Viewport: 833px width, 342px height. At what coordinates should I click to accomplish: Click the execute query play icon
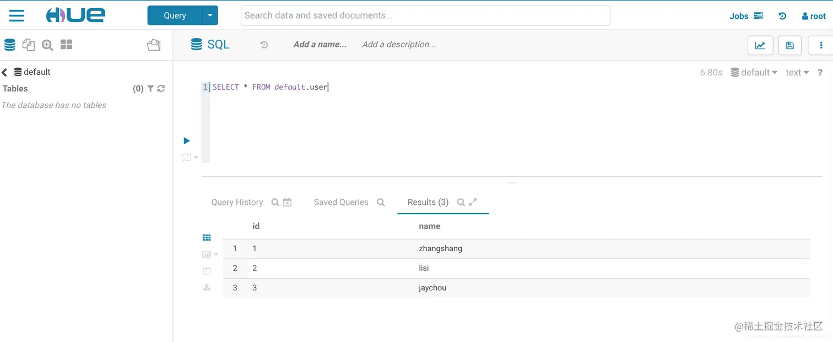coord(187,141)
